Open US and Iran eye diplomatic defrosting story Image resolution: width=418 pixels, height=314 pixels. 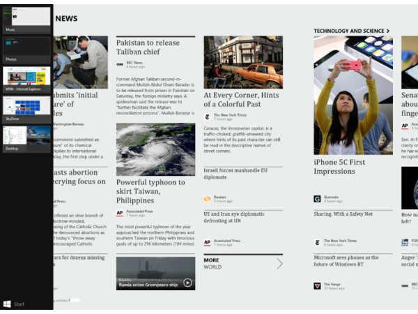click(234, 217)
